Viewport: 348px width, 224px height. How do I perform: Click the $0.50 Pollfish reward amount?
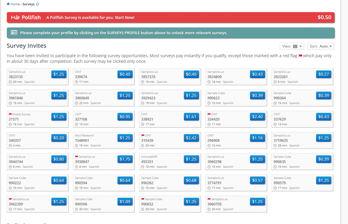(x=324, y=17)
